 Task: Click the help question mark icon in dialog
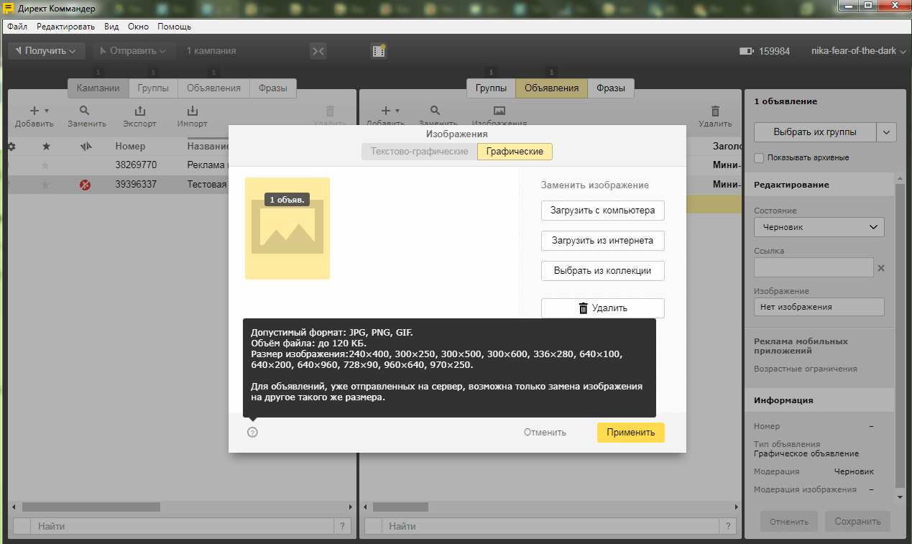tap(252, 432)
